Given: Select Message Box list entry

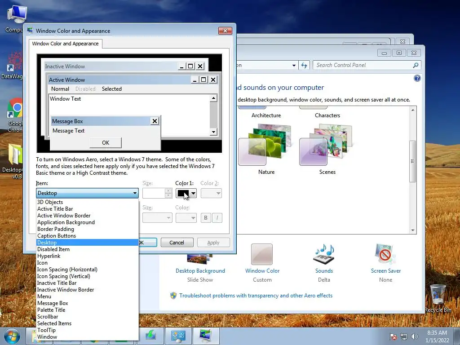Looking at the screenshot, I should [88, 303].
